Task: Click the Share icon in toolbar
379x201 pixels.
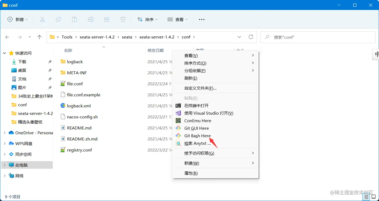Action: (107, 19)
